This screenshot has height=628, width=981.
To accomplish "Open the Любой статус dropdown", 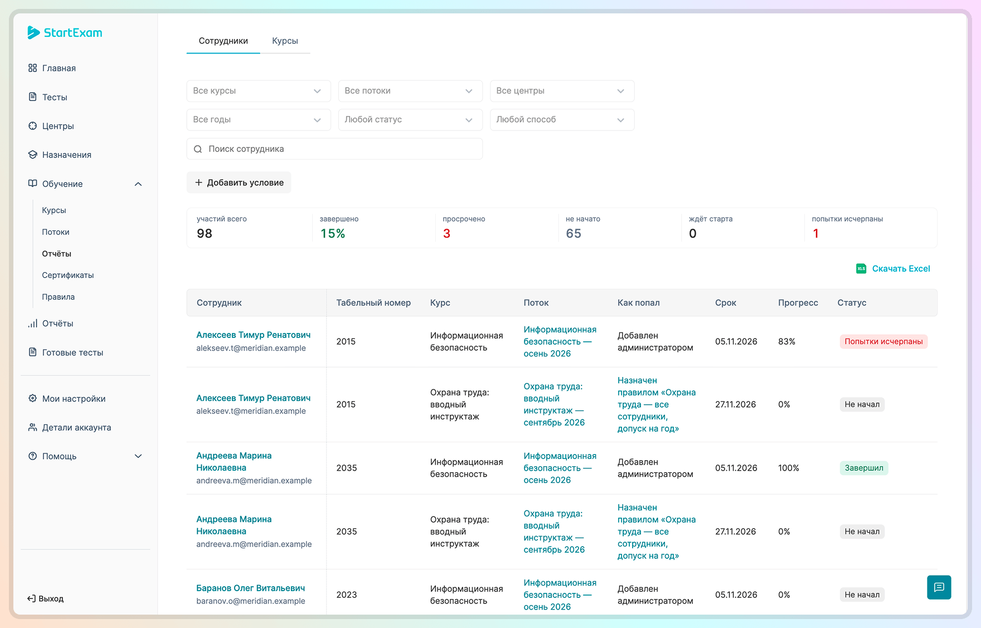I will point(410,120).
